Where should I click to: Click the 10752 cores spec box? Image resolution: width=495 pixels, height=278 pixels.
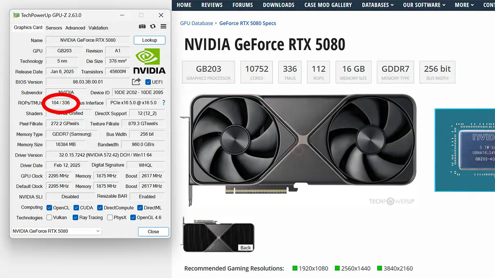257,72
